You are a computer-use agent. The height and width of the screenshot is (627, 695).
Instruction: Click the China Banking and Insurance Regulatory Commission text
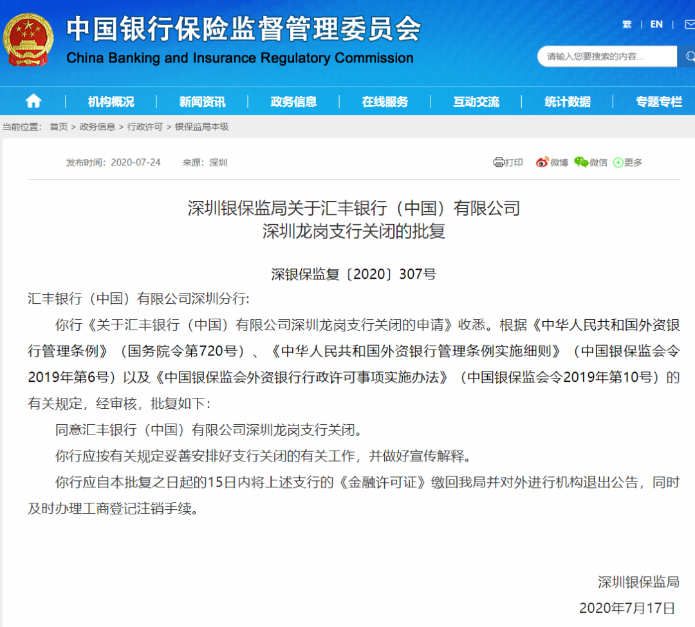point(240,58)
